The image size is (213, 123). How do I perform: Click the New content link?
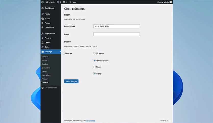74,2
